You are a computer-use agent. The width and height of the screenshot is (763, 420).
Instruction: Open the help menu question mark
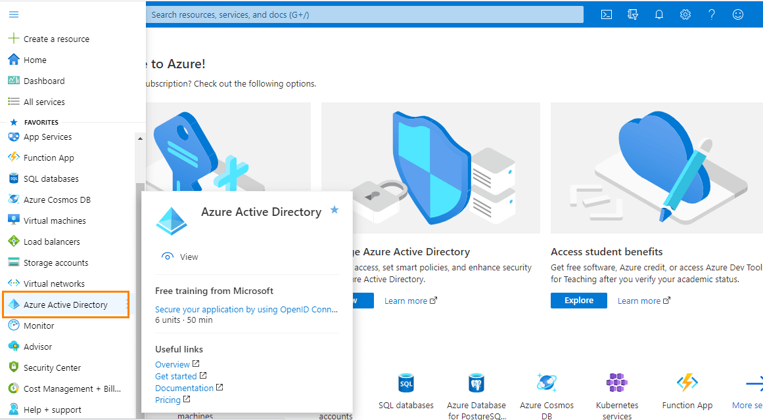(x=712, y=14)
